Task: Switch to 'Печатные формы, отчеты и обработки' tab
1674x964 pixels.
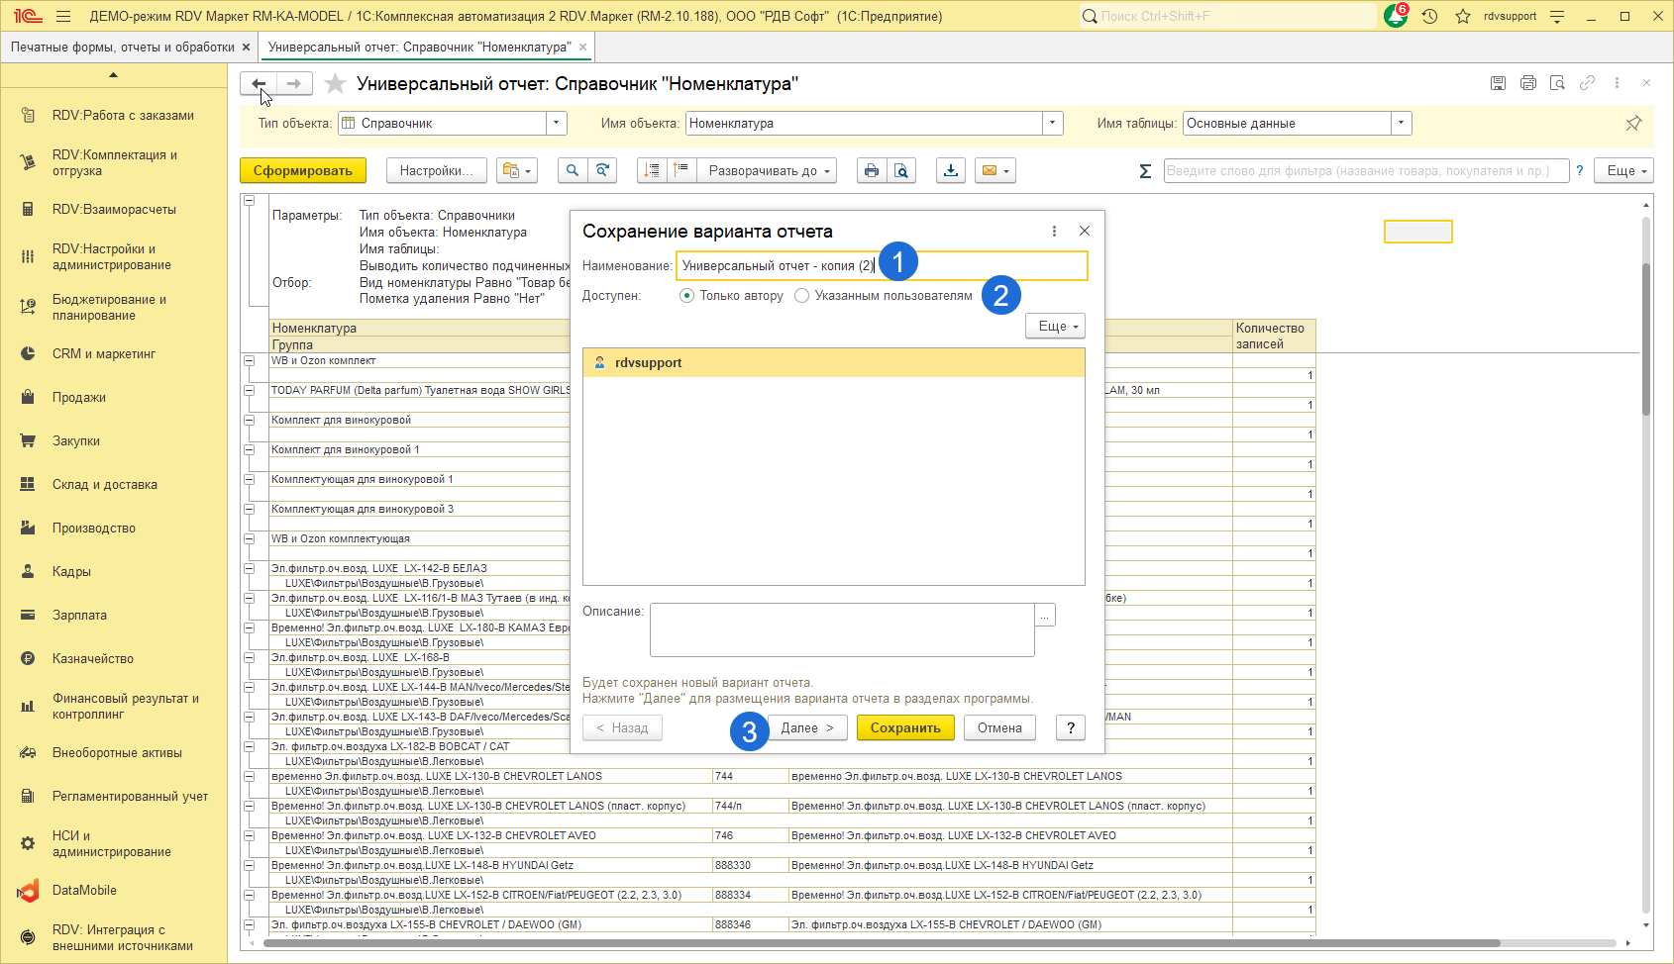Action: click(x=122, y=48)
